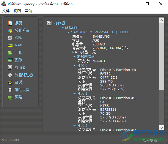The width and height of the screenshot is (168, 144).
Task: Close the Speccy window
Action: [161, 4]
